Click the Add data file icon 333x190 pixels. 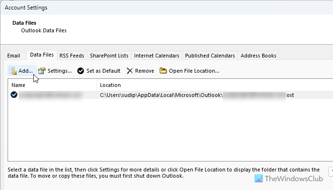(13, 71)
